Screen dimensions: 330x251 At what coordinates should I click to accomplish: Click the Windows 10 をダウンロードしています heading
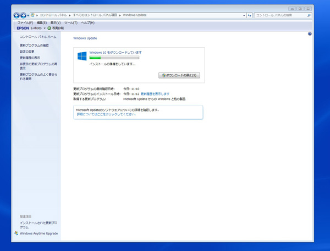116,53
